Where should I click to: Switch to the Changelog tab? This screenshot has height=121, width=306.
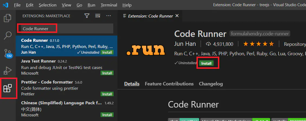click(211, 84)
